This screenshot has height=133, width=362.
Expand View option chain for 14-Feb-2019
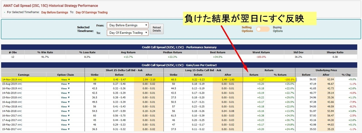65,93
